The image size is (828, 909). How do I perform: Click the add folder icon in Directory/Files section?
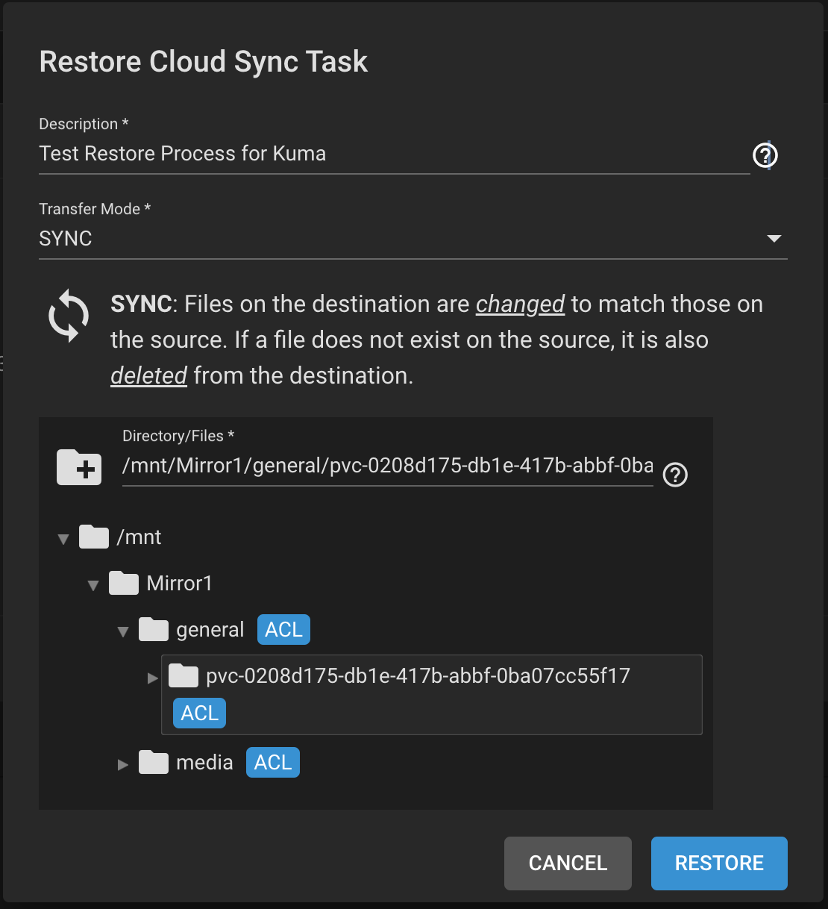pos(78,467)
